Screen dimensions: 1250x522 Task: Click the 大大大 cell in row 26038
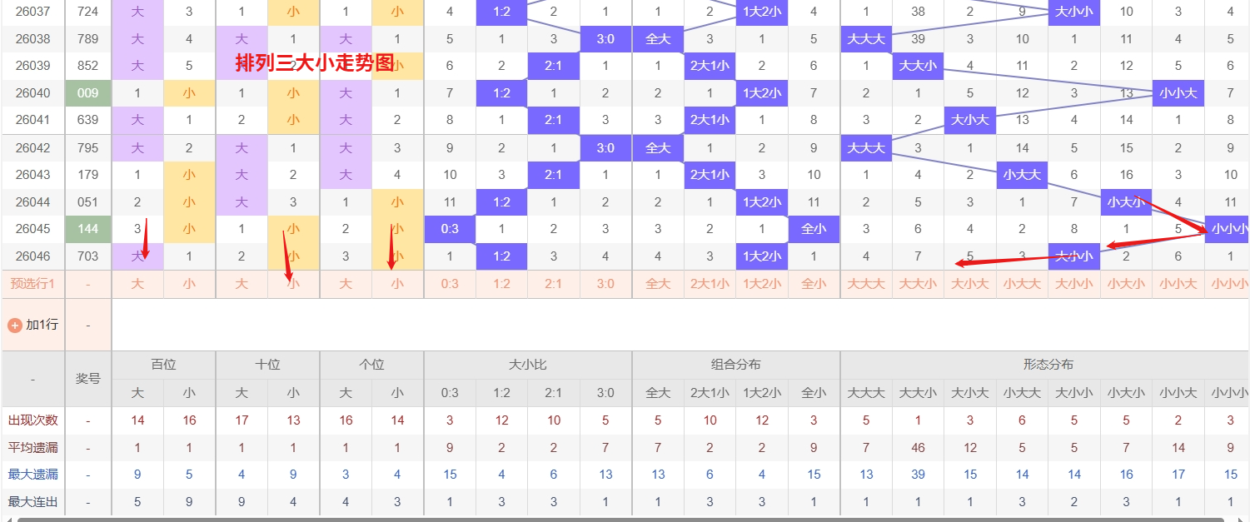(866, 37)
